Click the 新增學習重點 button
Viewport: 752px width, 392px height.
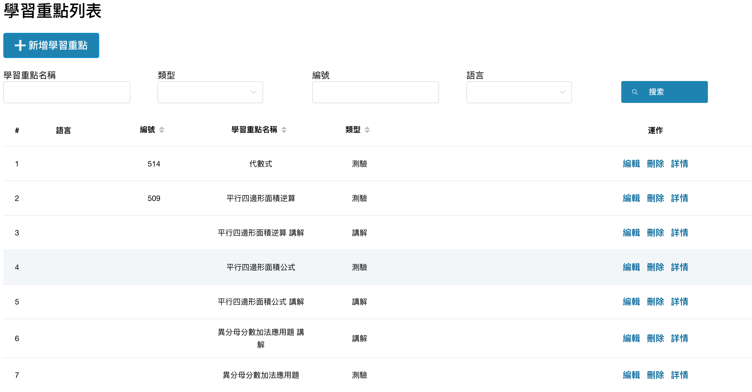coord(51,45)
